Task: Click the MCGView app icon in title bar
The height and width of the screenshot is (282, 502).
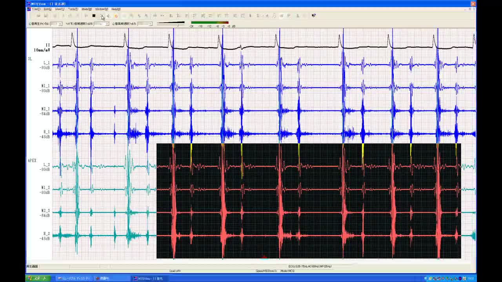Action: tap(29, 4)
